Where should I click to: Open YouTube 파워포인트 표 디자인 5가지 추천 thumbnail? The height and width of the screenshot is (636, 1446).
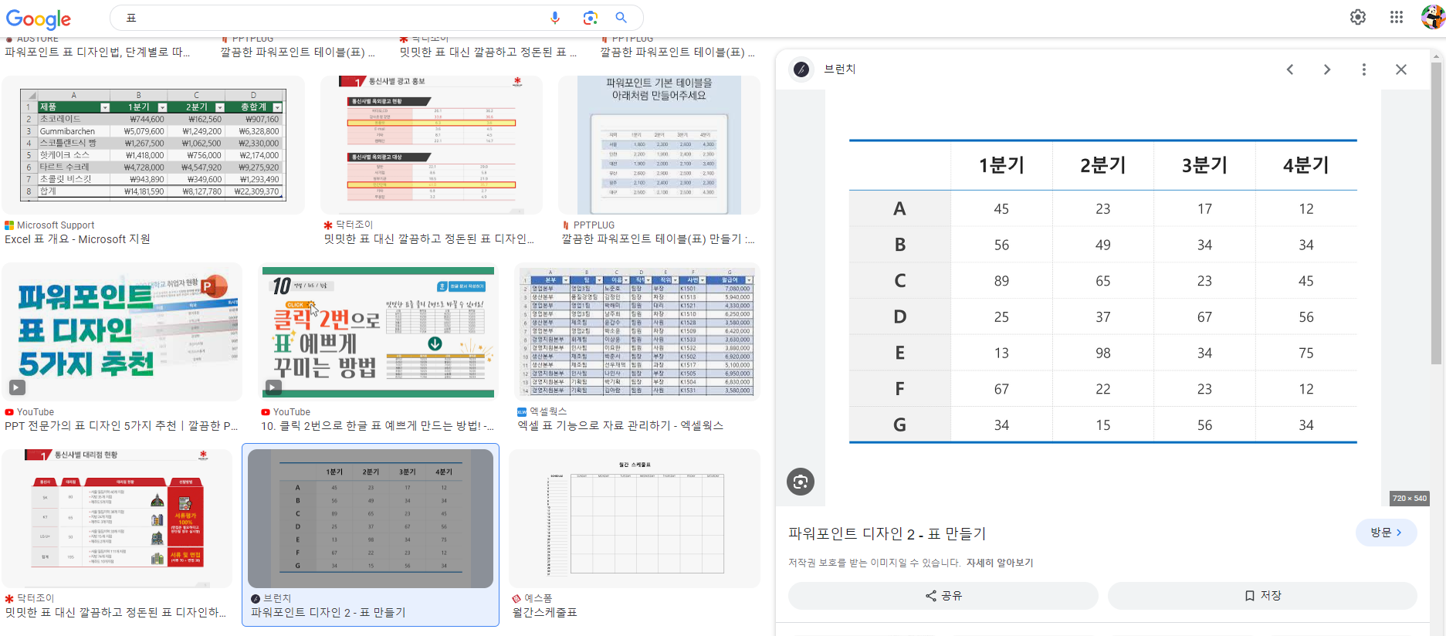(x=122, y=332)
